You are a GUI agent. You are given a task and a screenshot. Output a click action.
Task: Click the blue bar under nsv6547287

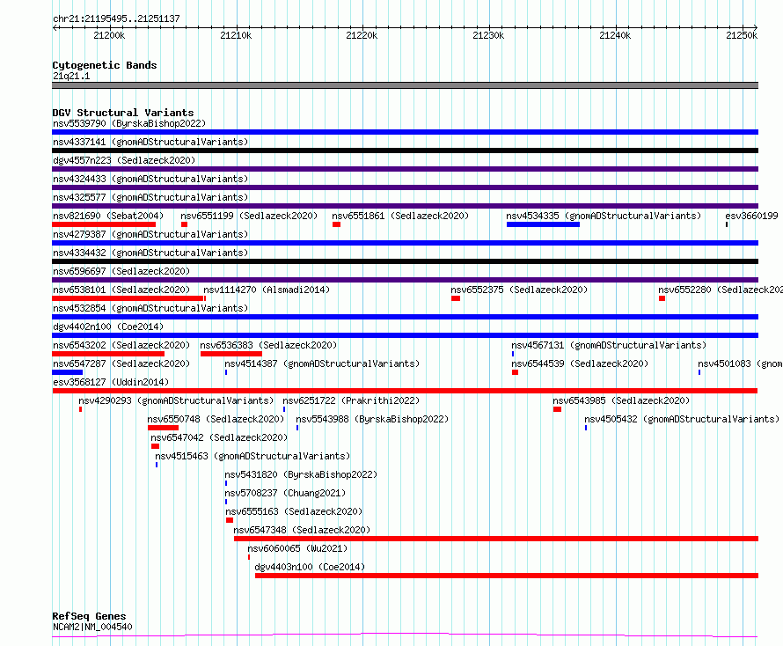coord(68,372)
